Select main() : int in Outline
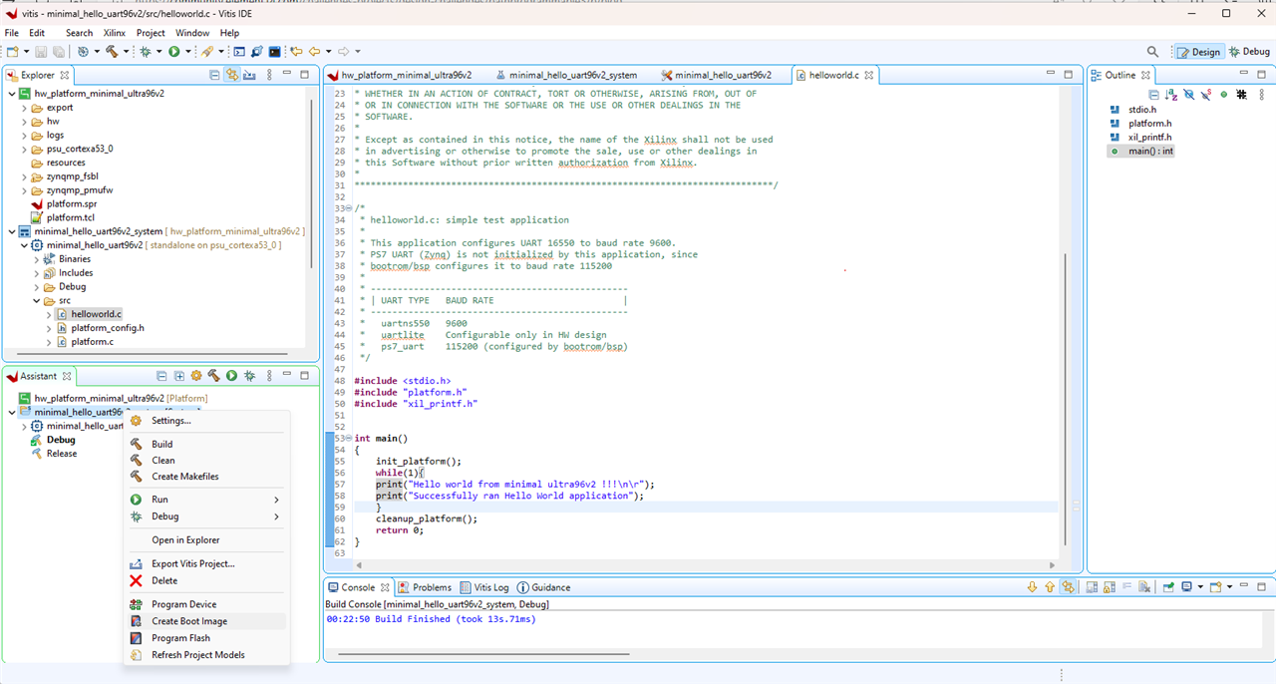 1141,152
